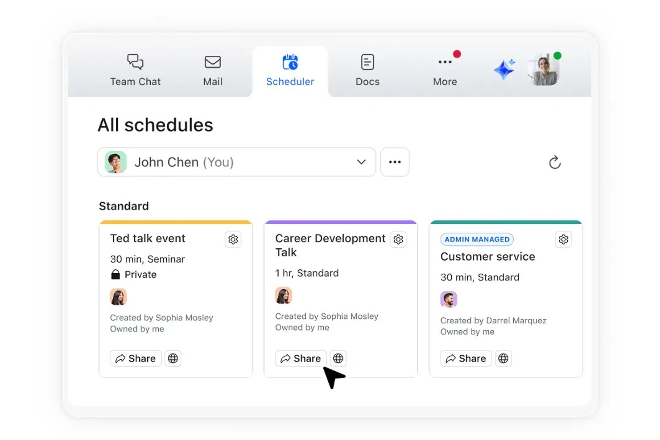Refresh the schedules list

(x=555, y=162)
